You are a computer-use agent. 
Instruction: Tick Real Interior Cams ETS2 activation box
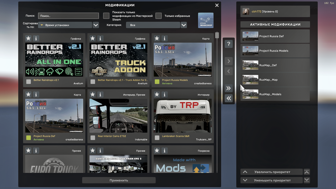click(x=93, y=138)
